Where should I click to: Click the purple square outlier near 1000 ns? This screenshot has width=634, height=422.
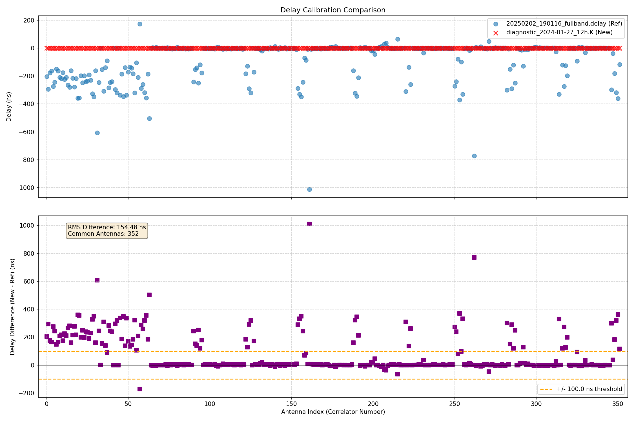[x=309, y=224]
